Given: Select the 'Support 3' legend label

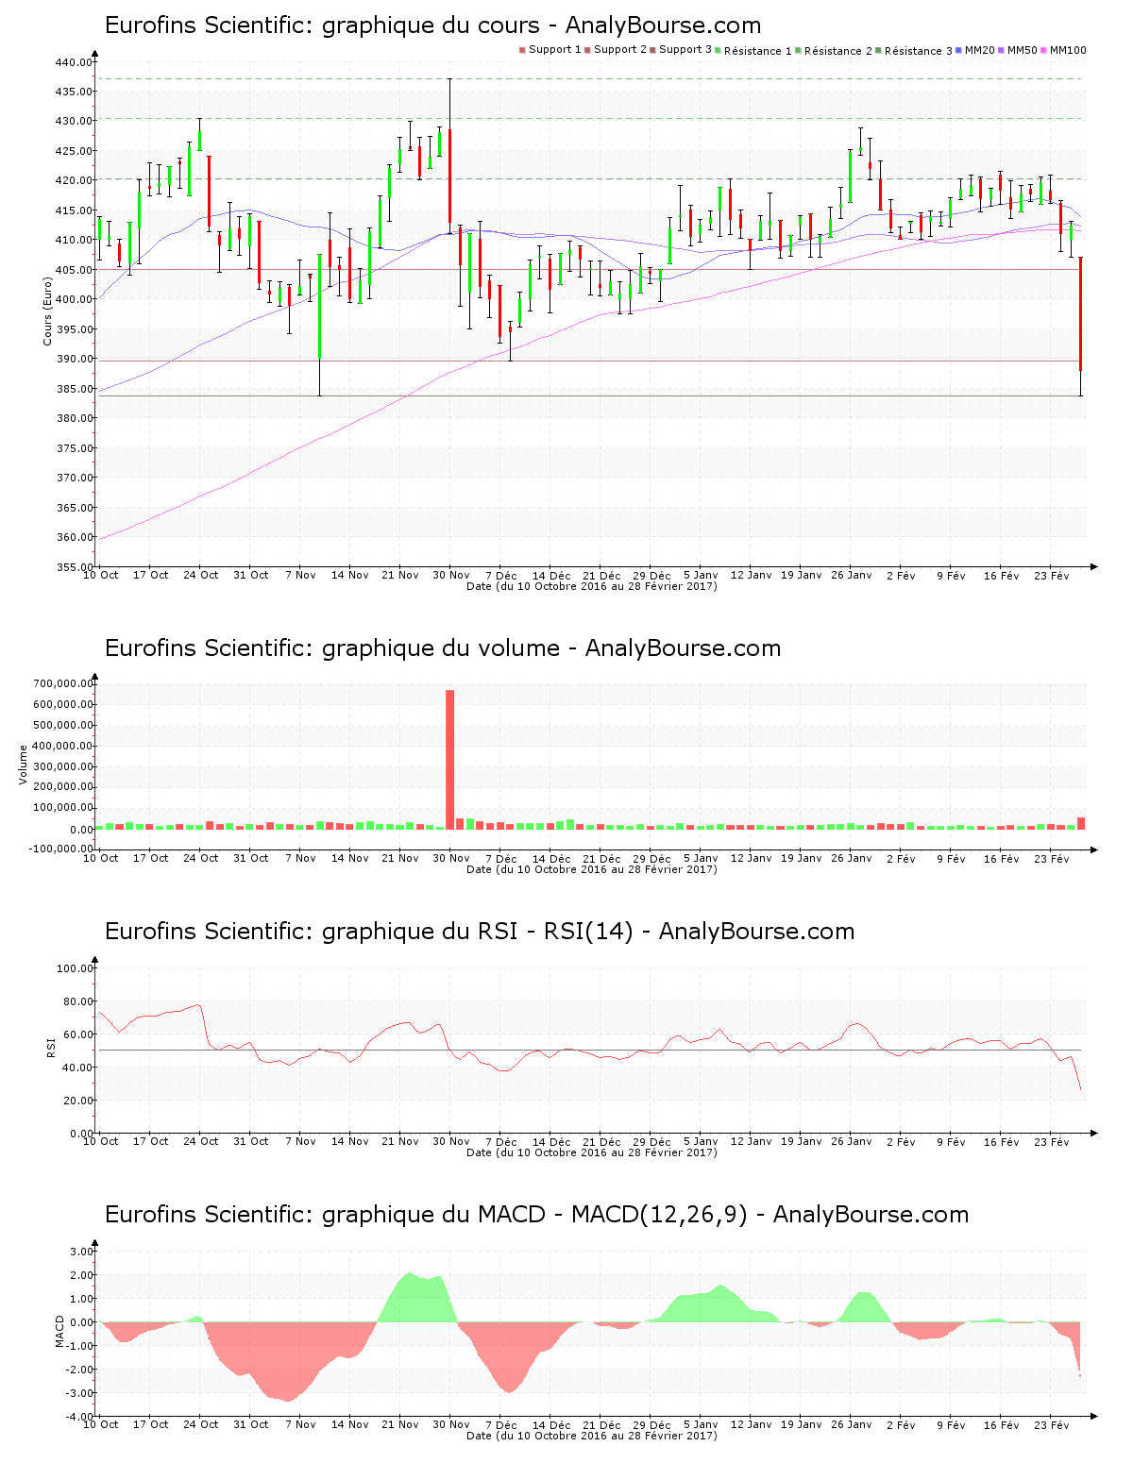Looking at the screenshot, I should [685, 50].
